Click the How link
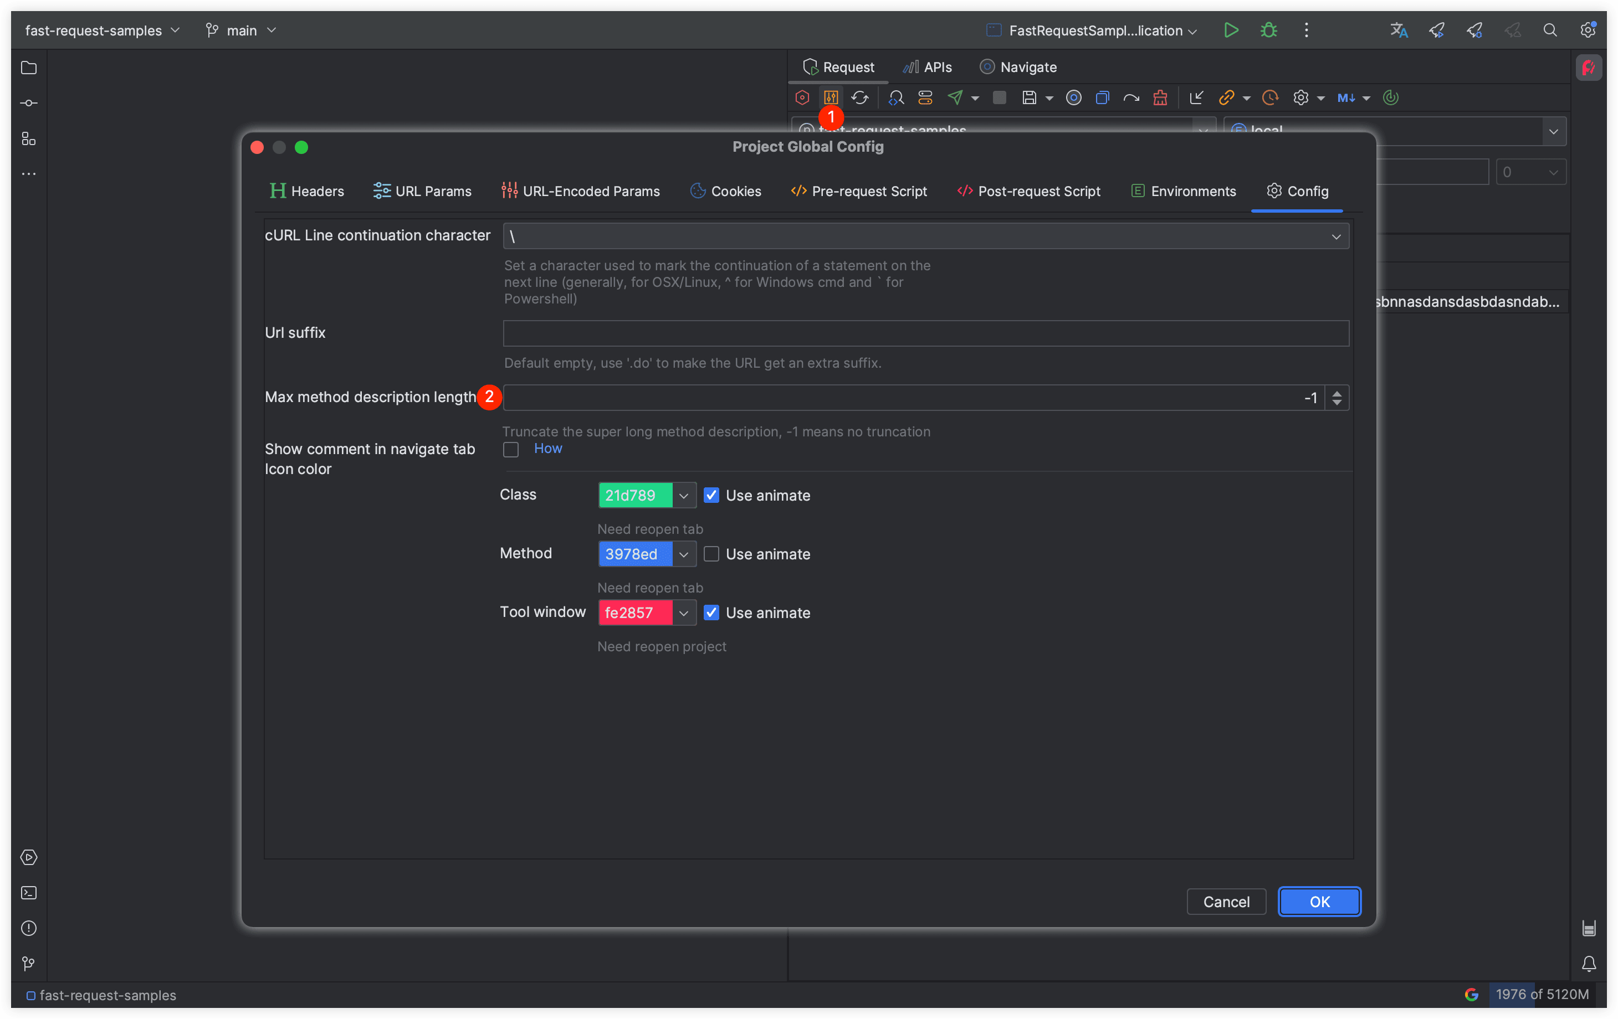1618x1019 pixels. pos(547,449)
